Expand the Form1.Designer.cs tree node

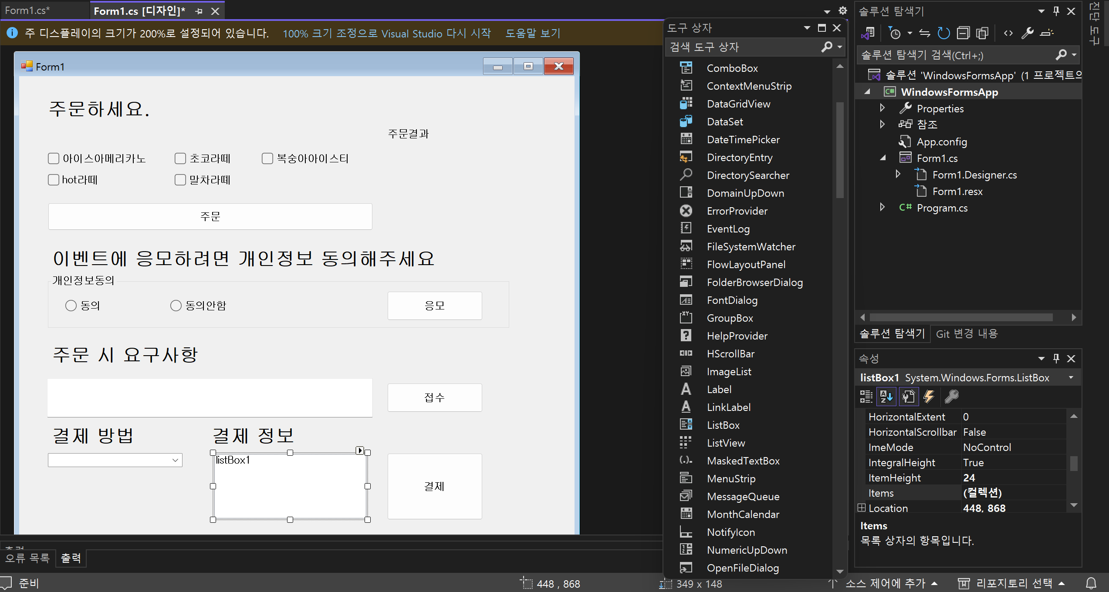[x=898, y=175]
